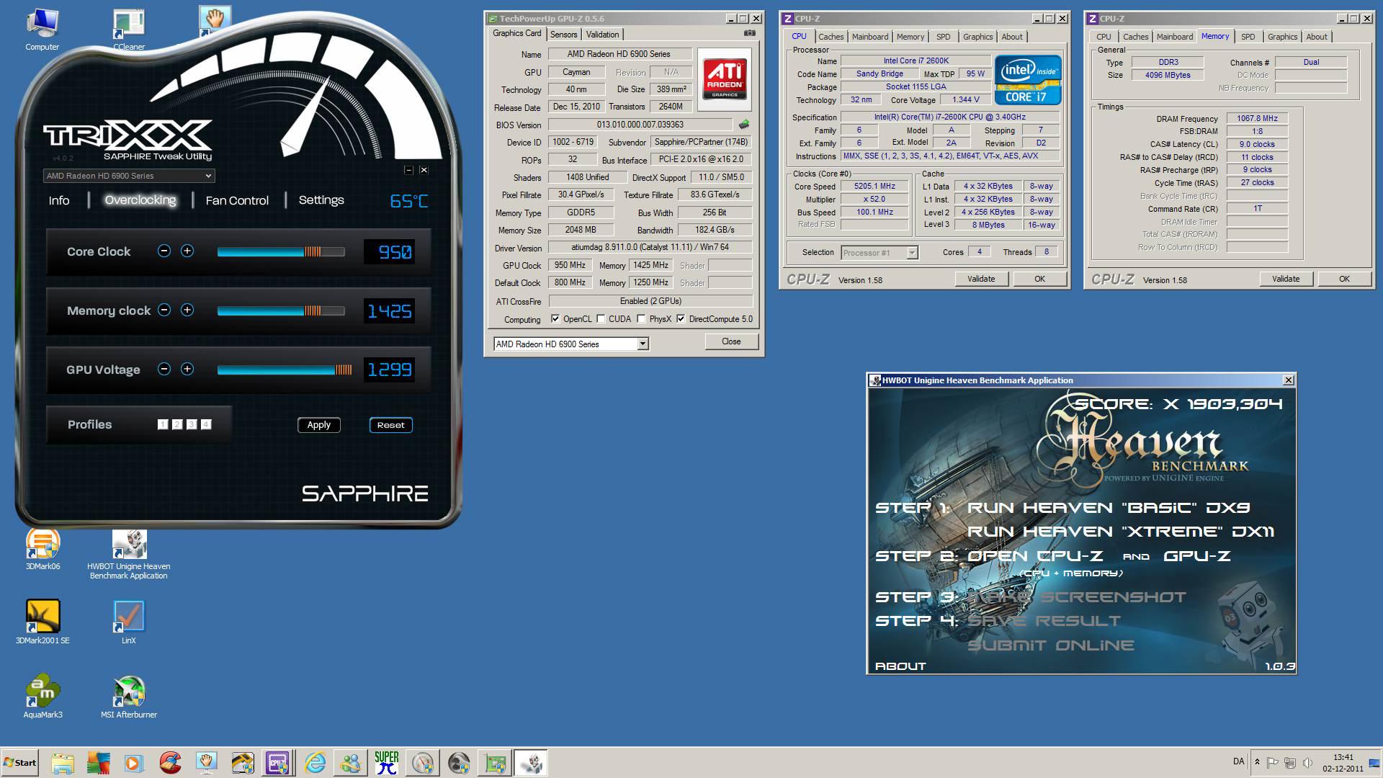
Task: Switch to the Sensors tab in GPU-Z
Action: pos(564,35)
